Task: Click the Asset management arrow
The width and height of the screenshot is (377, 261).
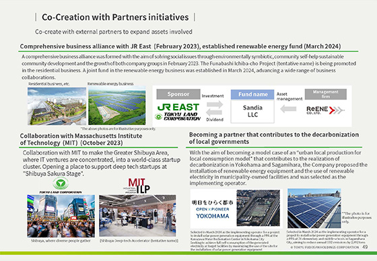Action: coord(288,109)
